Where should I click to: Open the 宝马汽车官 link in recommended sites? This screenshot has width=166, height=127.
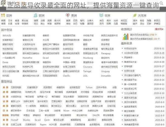click(45, 92)
